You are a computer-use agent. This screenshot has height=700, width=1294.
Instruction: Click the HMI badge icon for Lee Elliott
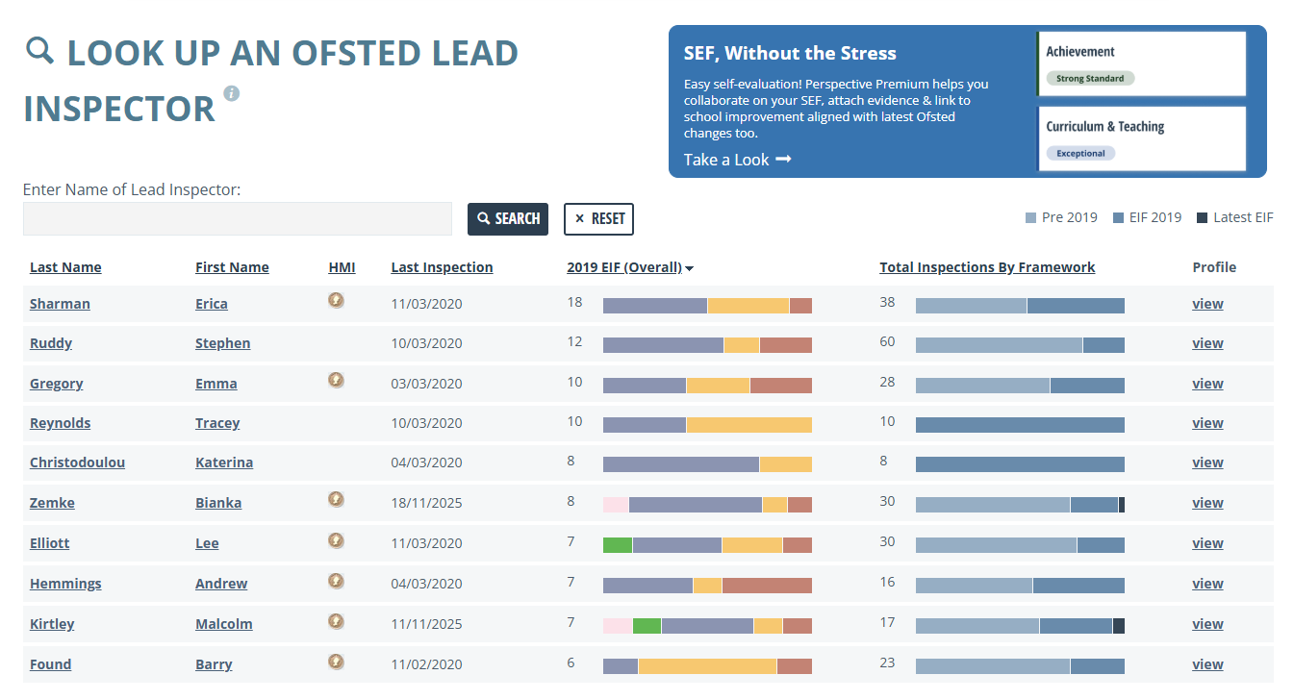tap(336, 539)
